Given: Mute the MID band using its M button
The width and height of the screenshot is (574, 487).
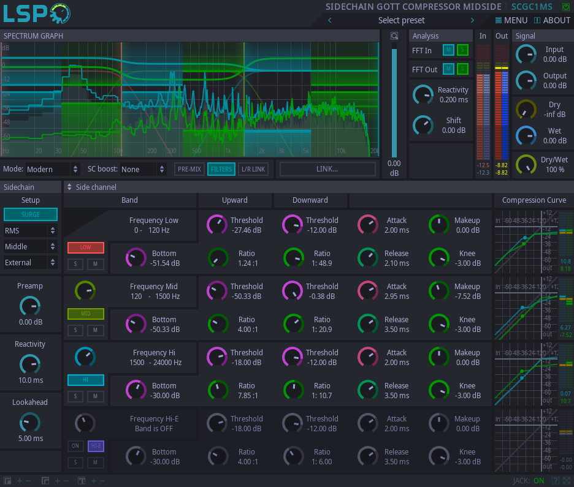Looking at the screenshot, I should tap(96, 330).
